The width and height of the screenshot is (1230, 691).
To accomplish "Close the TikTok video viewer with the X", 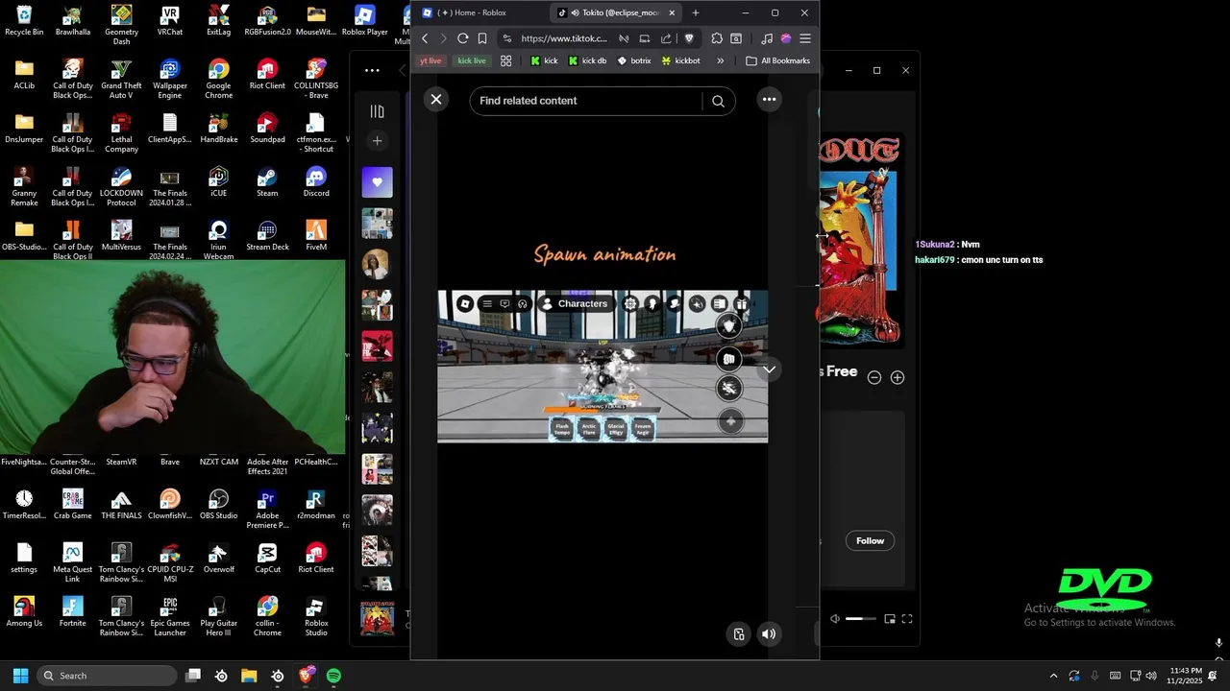I will point(436,99).
